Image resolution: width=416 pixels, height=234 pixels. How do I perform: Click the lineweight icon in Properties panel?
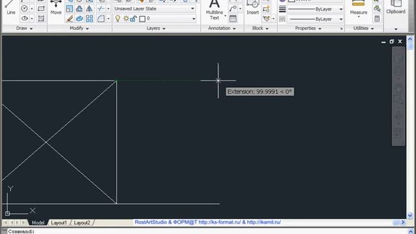[x=282, y=9]
